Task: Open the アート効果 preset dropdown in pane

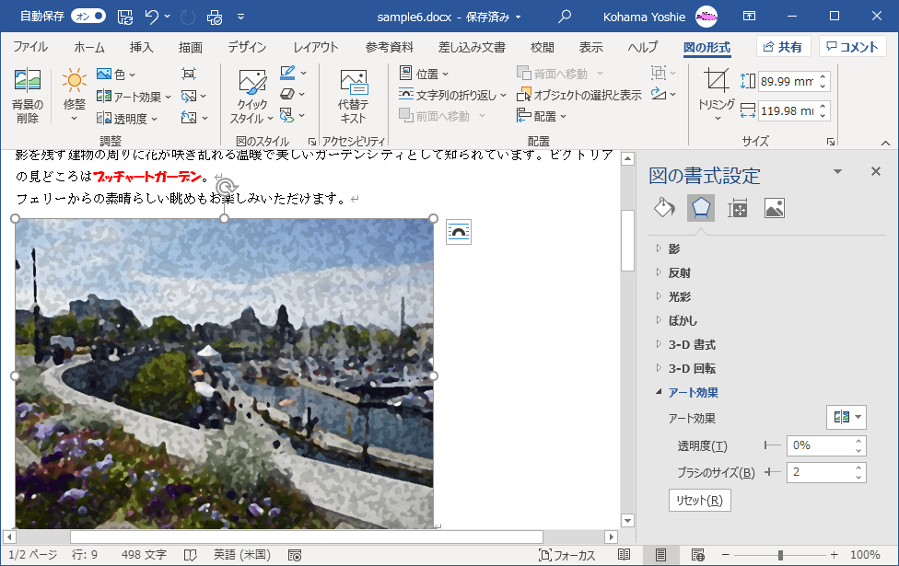Action: pyautogui.click(x=846, y=417)
